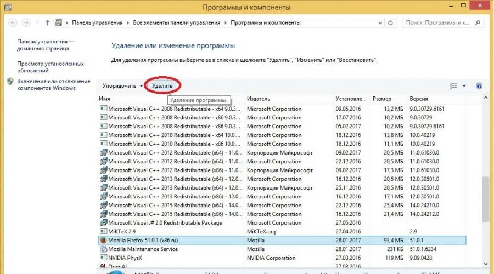
Task: Open recent locations dropdown arrow
Action: tap(37, 22)
